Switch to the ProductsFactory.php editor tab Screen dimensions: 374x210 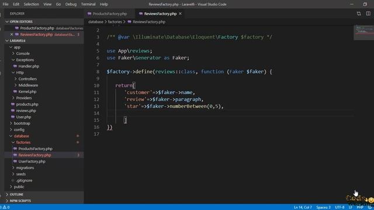[x=109, y=14]
